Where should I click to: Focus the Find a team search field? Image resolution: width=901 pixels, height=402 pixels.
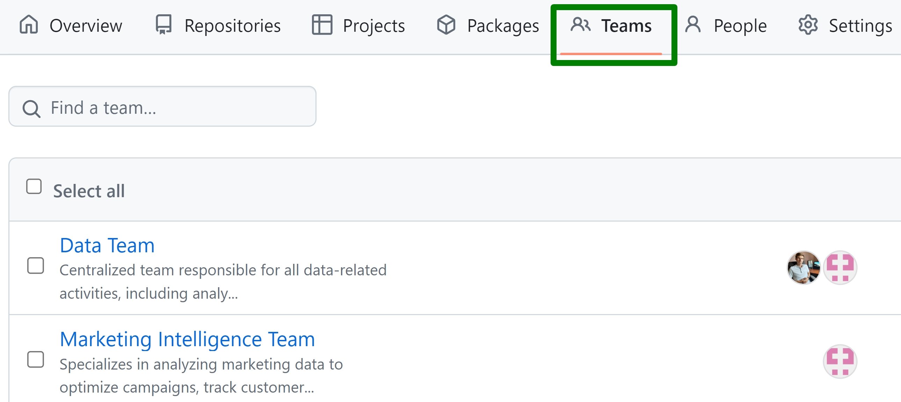[x=162, y=106]
